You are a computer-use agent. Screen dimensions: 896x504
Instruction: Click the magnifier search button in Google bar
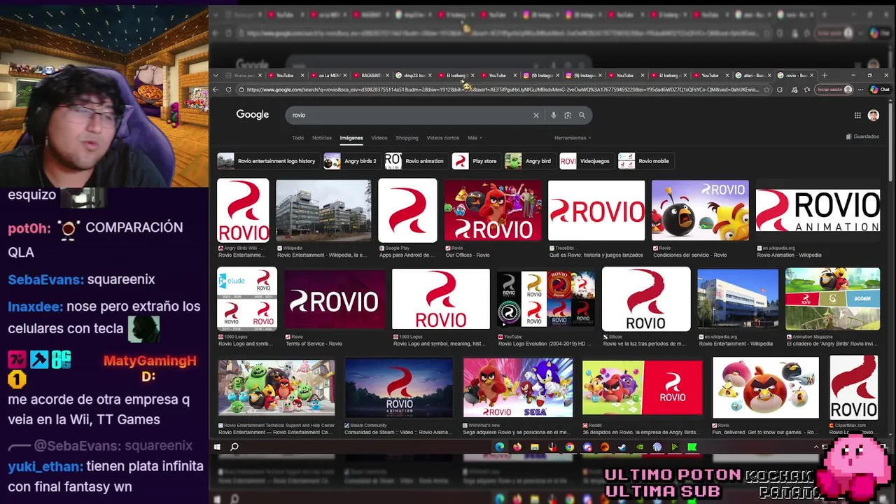582,115
